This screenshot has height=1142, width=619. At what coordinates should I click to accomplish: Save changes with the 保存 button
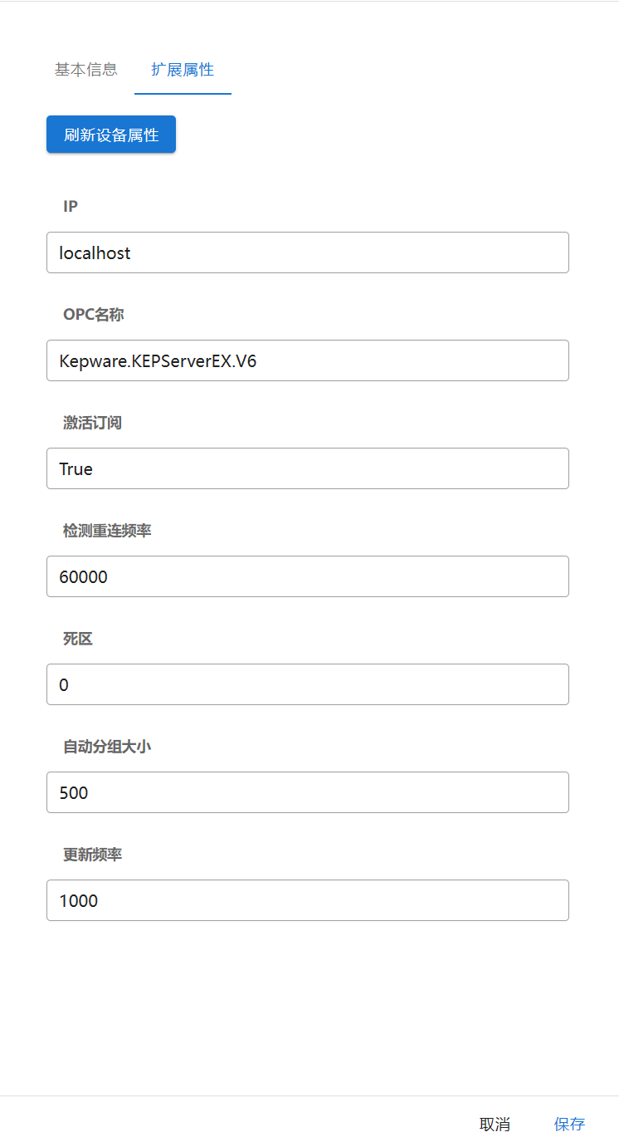[x=569, y=1125]
